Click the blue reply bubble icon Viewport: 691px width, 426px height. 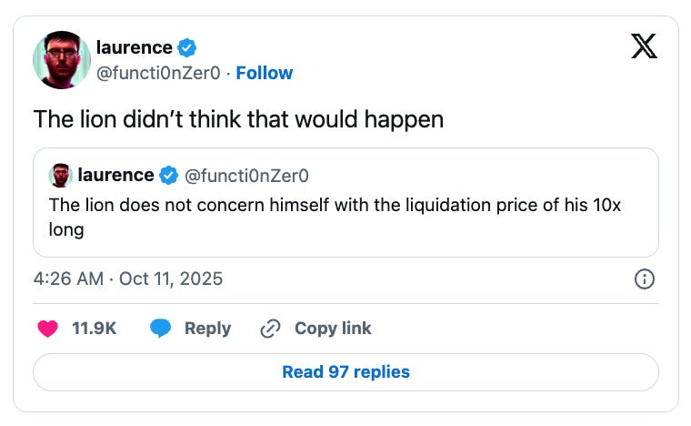coord(161,329)
